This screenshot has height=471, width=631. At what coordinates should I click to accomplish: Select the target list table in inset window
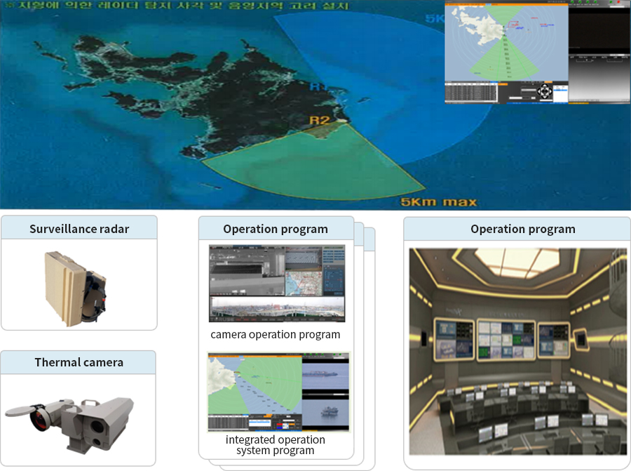click(x=471, y=92)
